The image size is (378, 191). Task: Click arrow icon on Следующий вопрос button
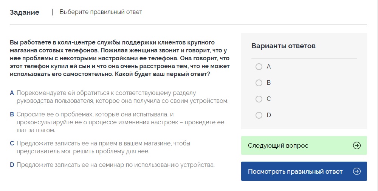[356, 145]
